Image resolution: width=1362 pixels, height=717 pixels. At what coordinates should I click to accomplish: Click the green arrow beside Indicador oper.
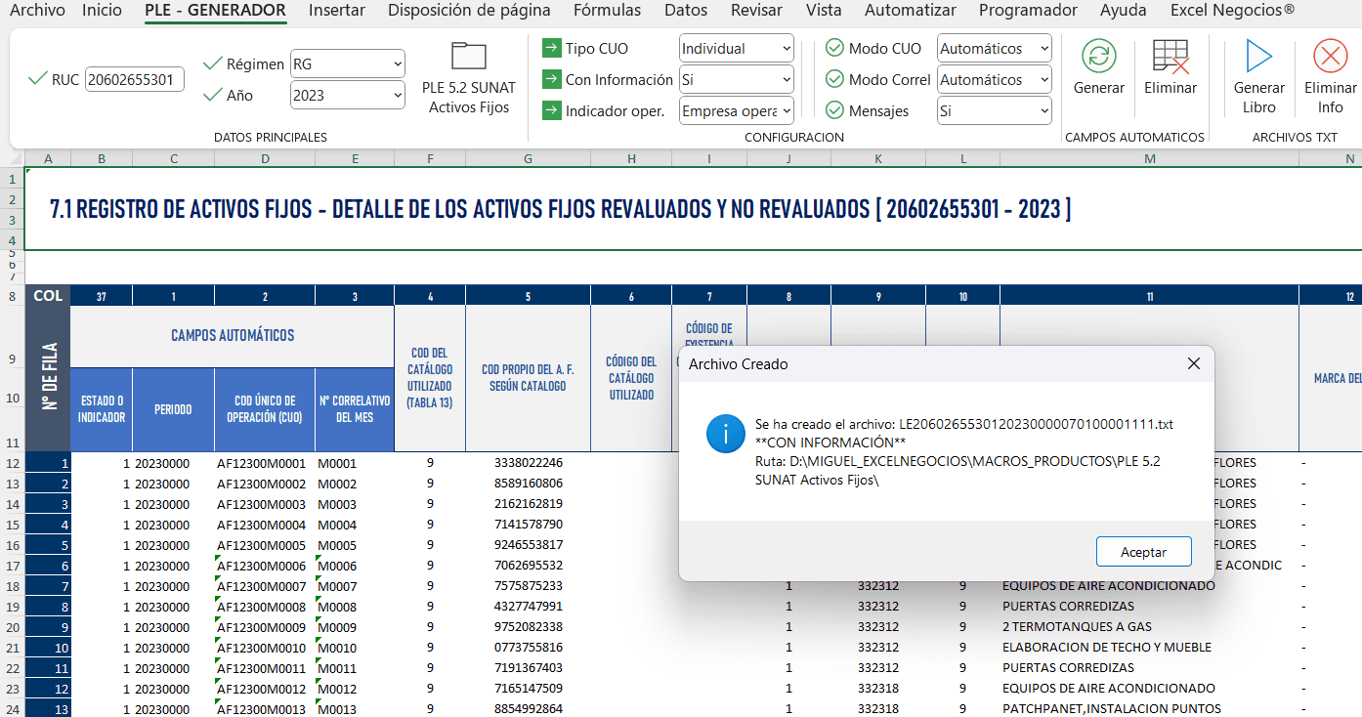pos(552,110)
